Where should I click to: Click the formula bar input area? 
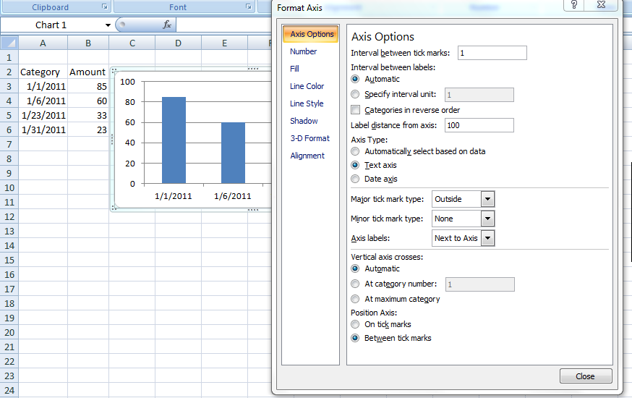pos(223,25)
